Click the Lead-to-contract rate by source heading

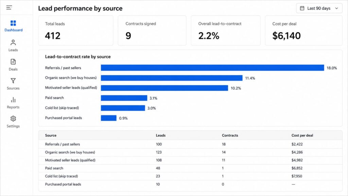(78, 57)
